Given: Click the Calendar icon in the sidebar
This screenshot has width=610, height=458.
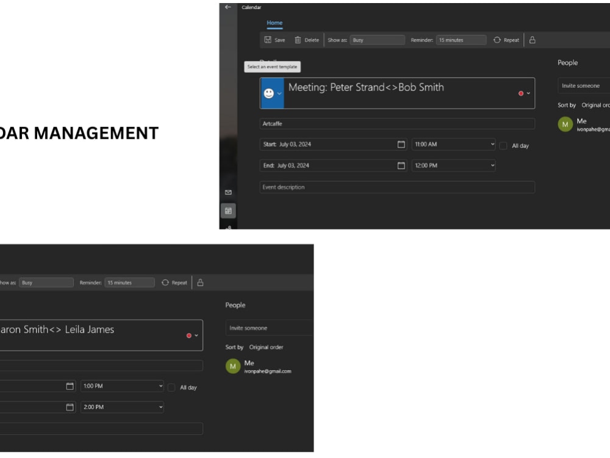Looking at the screenshot, I should [x=228, y=211].
